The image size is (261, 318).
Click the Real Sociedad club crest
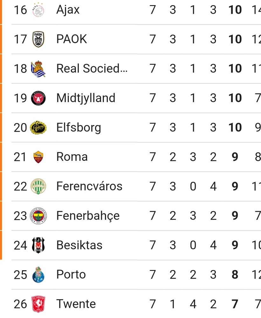click(x=38, y=69)
